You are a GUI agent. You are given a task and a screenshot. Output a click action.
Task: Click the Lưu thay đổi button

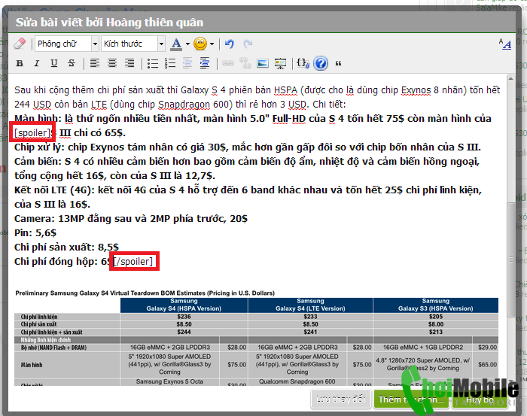click(x=341, y=399)
